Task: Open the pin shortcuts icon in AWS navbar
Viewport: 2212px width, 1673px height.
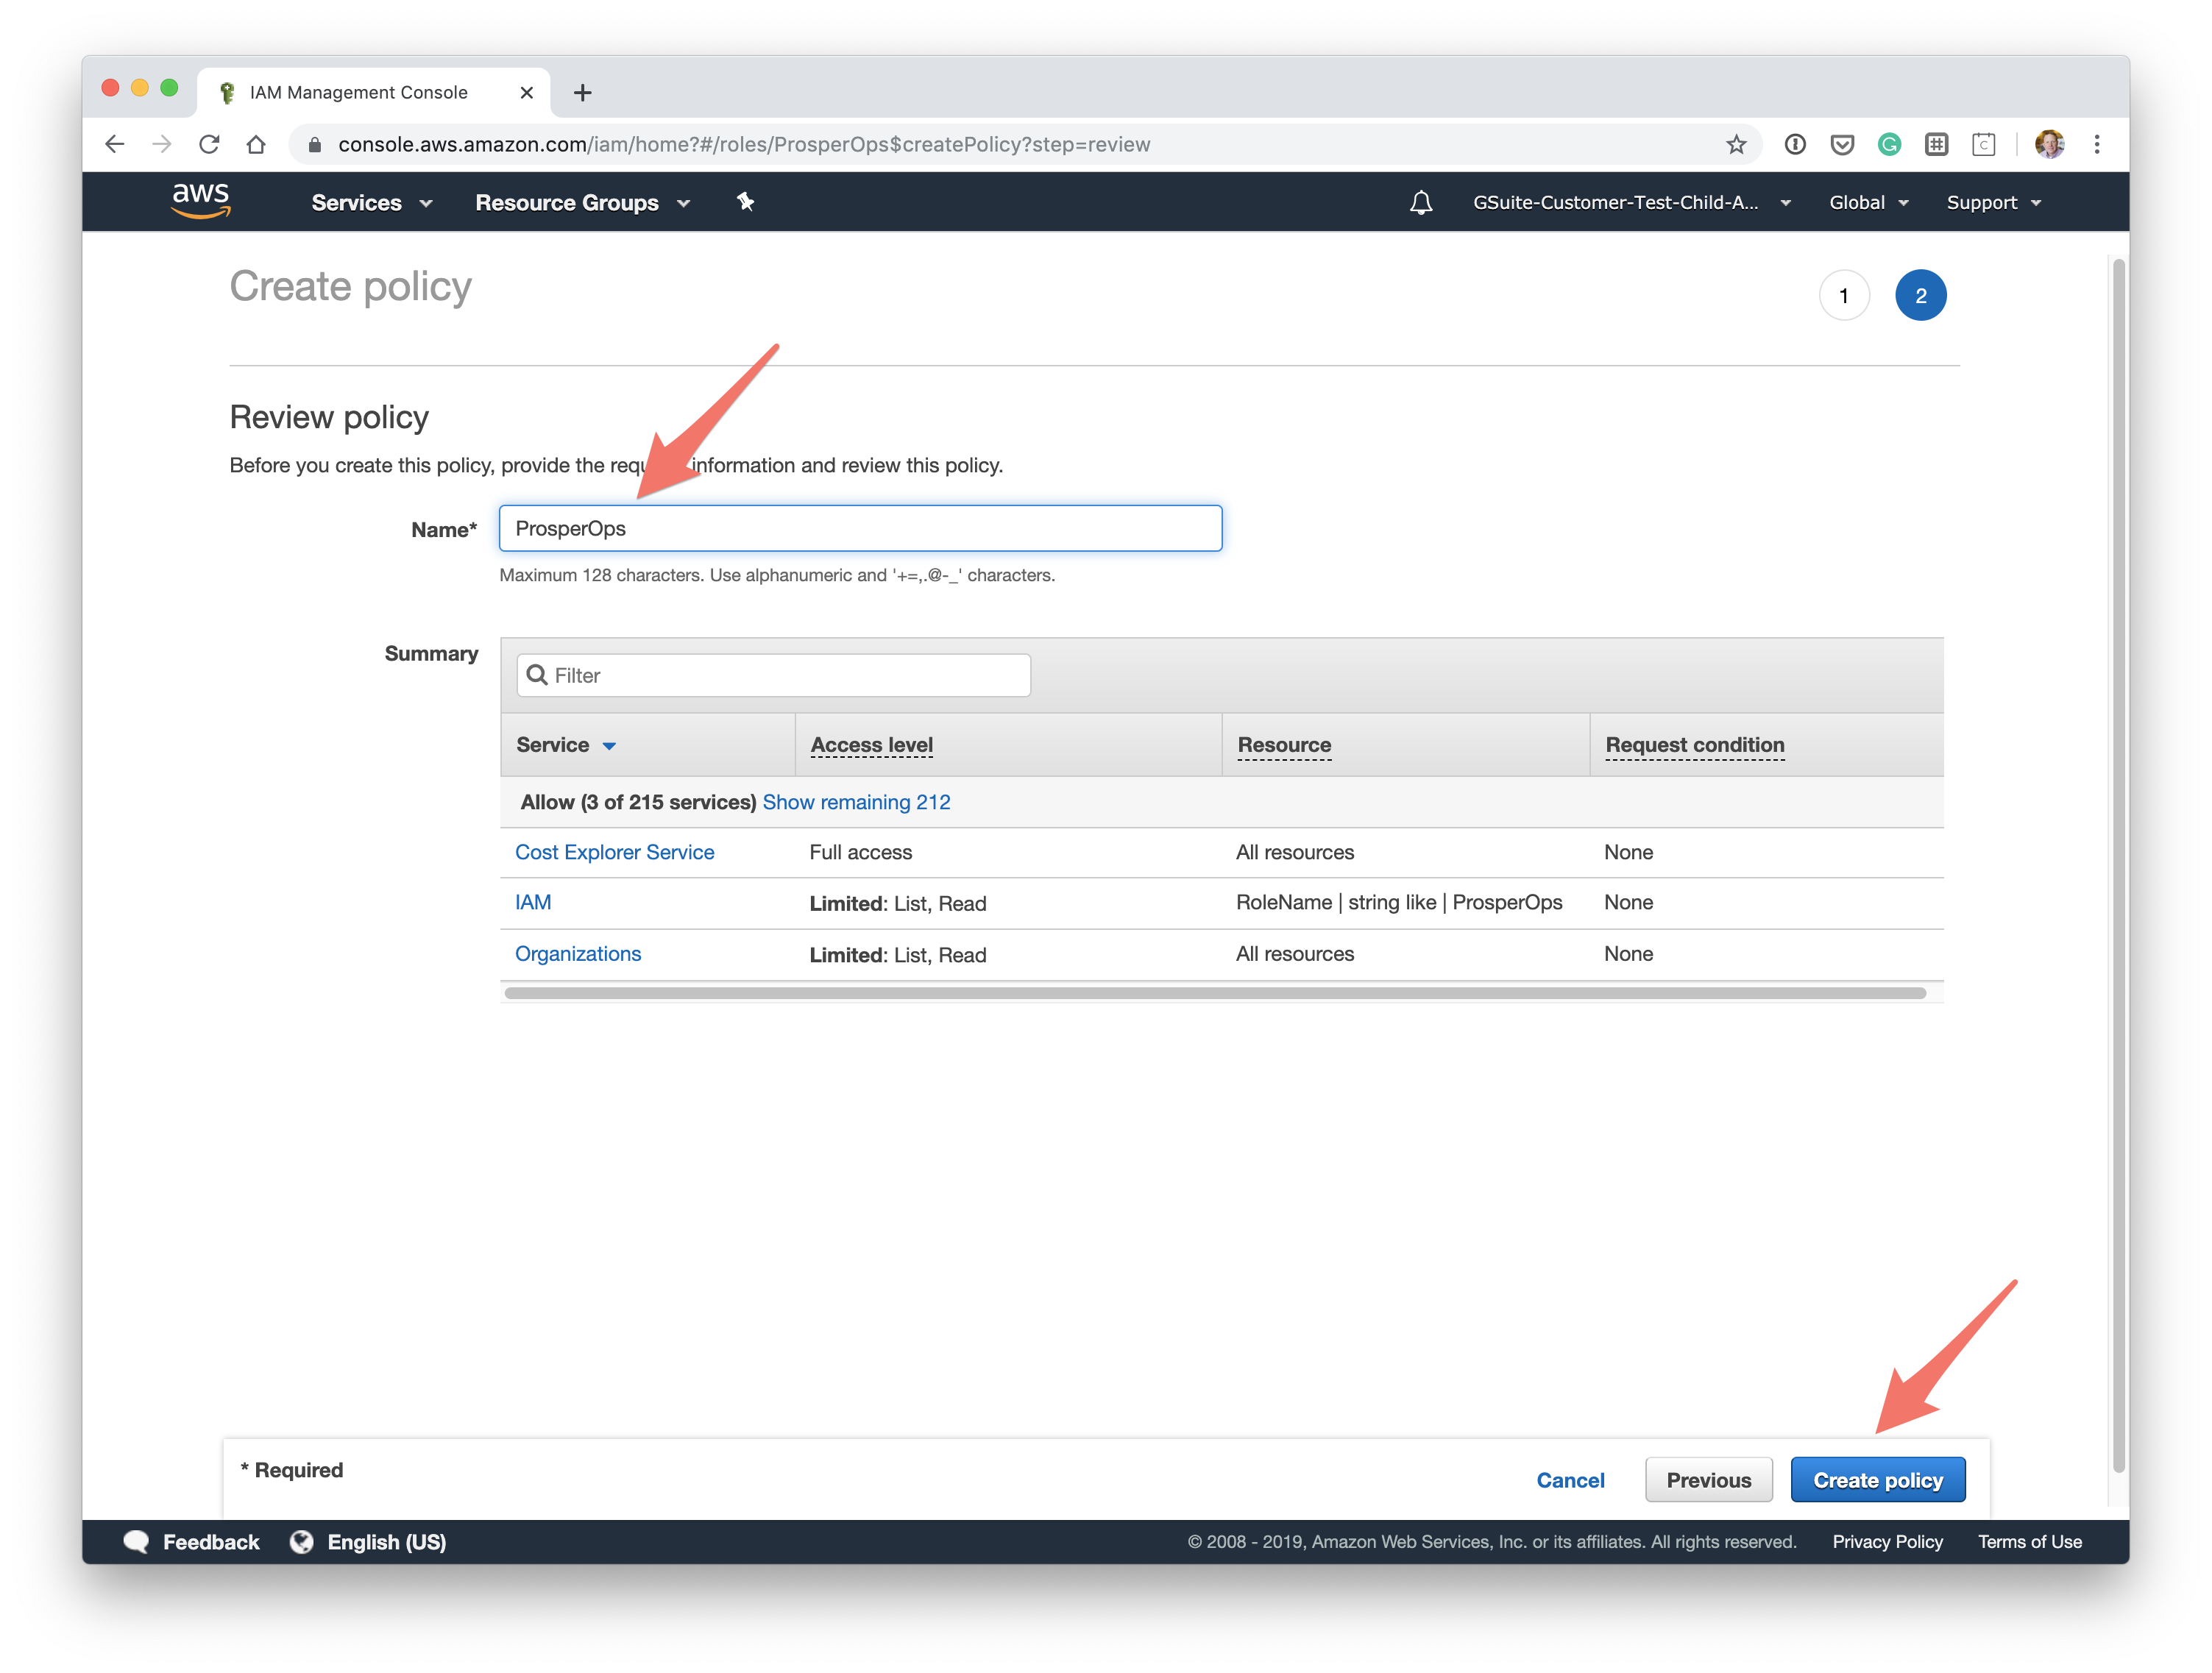Action: (745, 202)
